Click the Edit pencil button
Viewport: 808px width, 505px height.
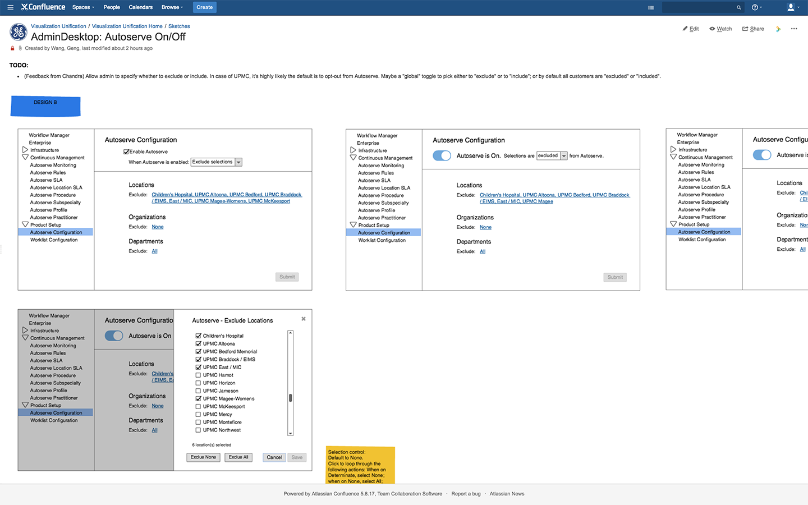[x=691, y=29]
